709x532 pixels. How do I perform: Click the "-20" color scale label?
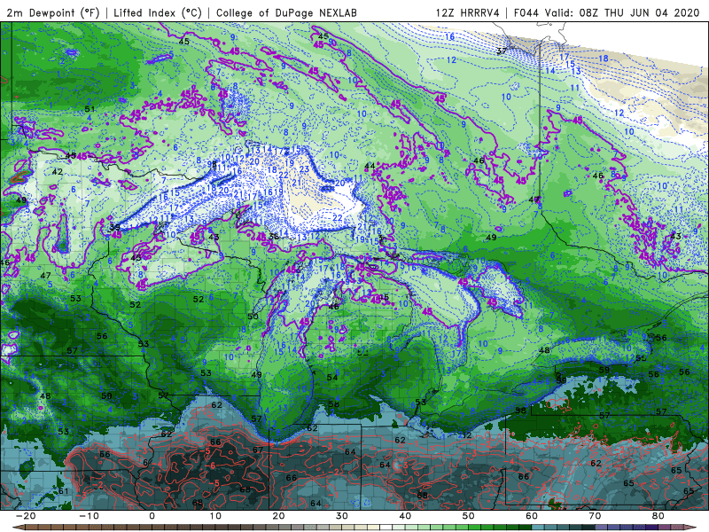26,516
